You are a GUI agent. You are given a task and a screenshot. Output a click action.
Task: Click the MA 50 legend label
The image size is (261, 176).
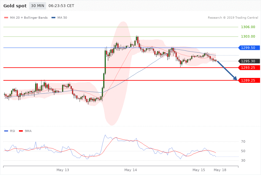62,17
